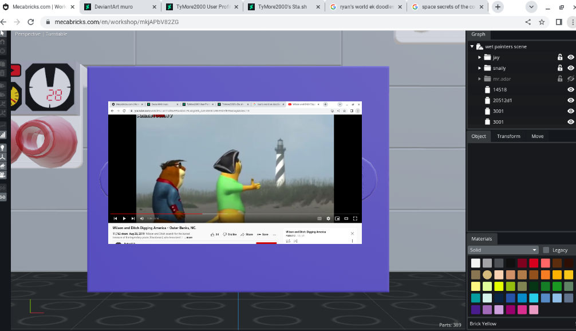
Task: Hide the jay group with its eye icon
Action: [x=570, y=57]
